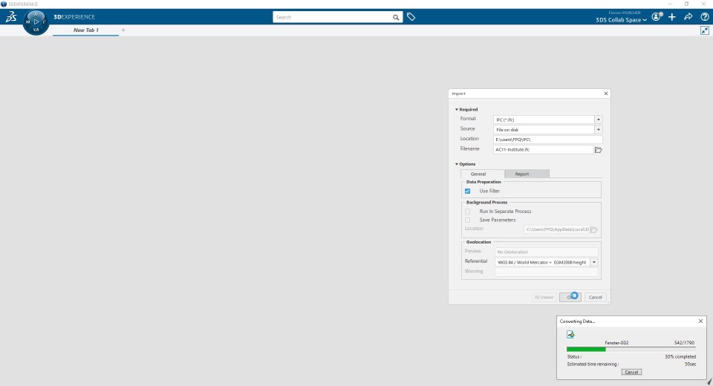
Task: Click the search magnifier icon
Action: [x=396, y=17]
